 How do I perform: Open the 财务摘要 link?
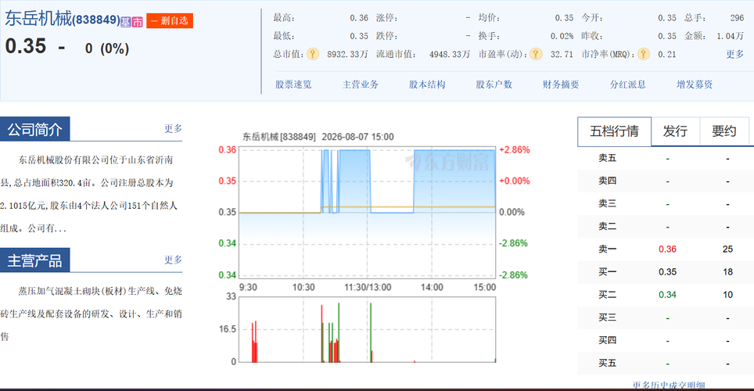(561, 84)
